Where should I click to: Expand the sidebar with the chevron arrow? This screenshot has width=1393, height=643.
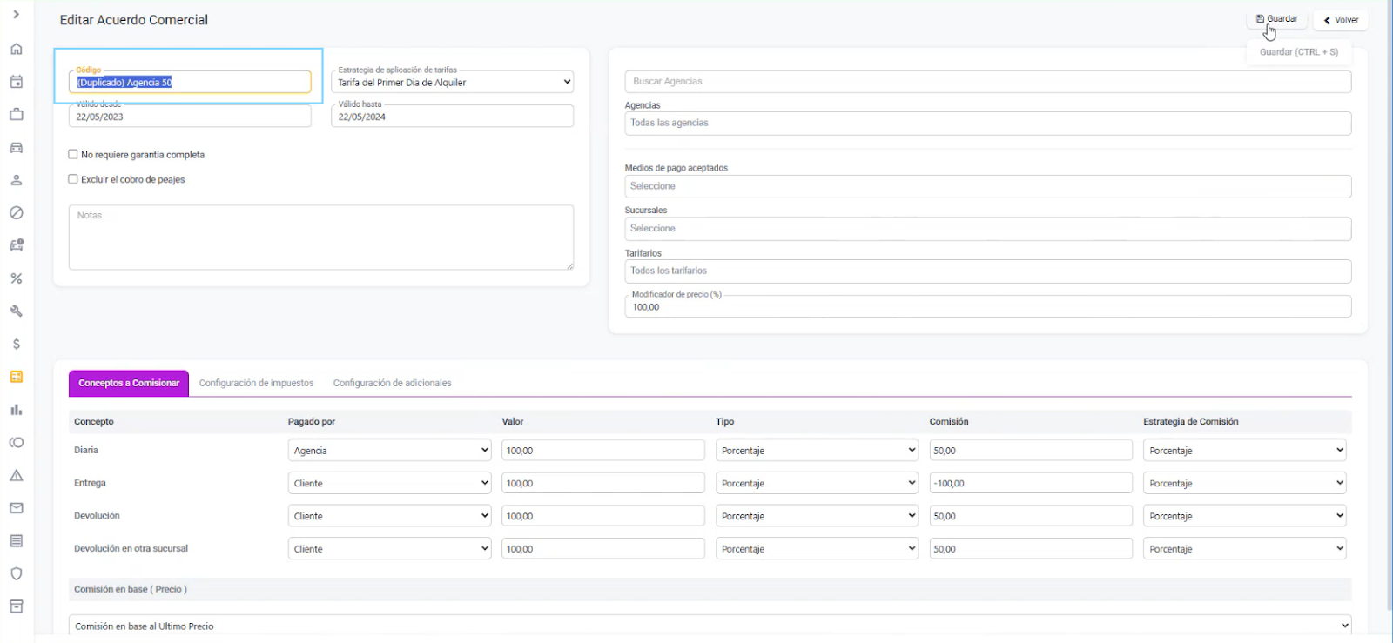[16, 15]
